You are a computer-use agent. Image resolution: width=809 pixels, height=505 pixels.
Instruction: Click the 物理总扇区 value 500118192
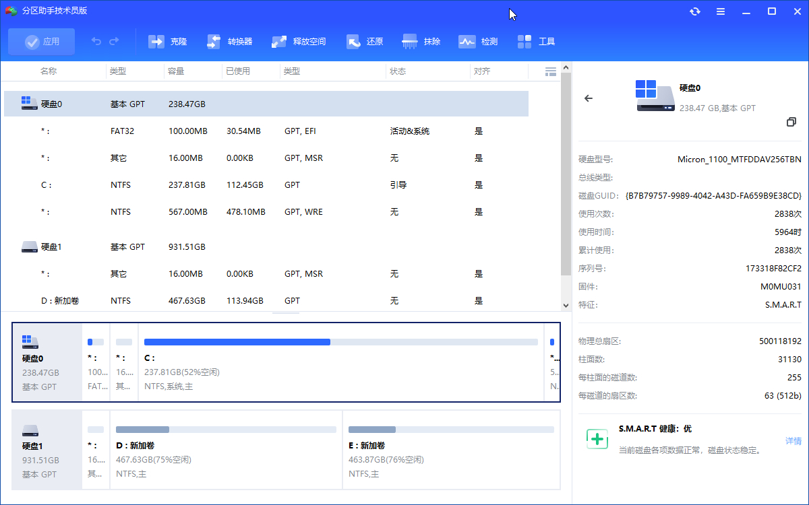tap(781, 341)
